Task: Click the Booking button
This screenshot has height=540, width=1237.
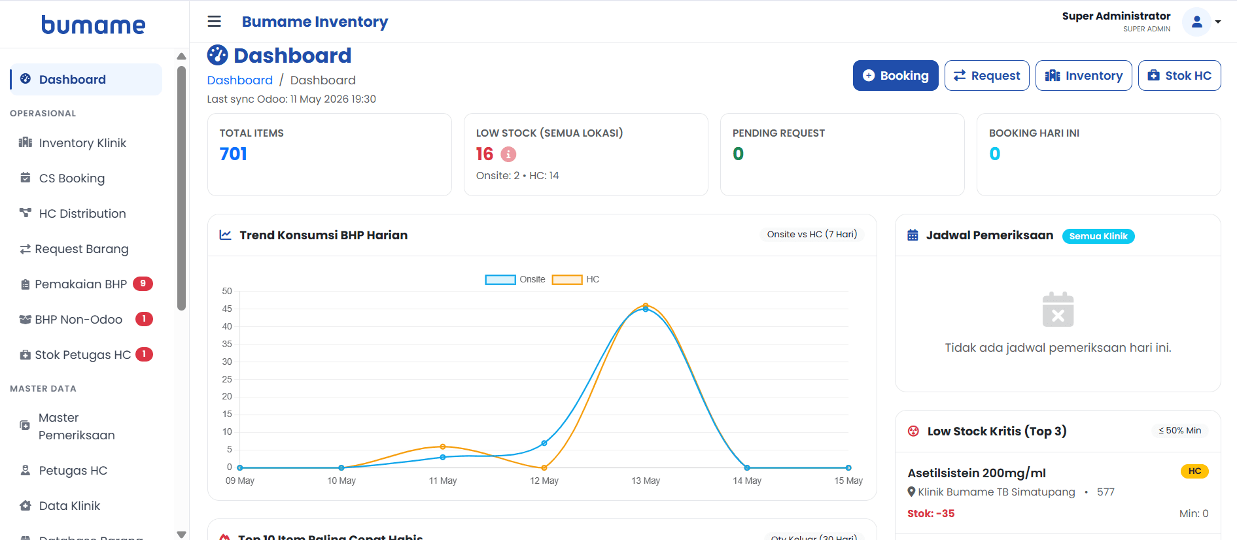Action: (896, 75)
